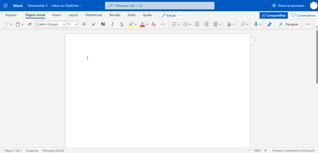Clear formatting with the eraser A icon
This screenshot has height=153, width=318.
pos(153,24)
